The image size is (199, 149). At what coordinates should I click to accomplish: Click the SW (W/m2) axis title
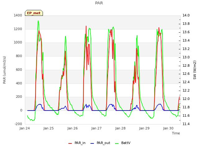[x=195, y=70]
